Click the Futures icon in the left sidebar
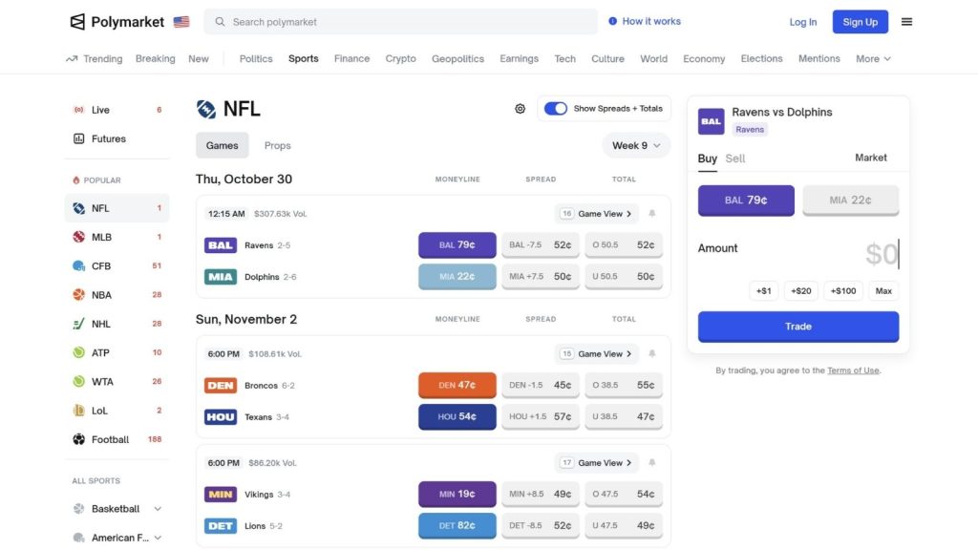Viewport: 978px width, 550px height. click(80, 138)
